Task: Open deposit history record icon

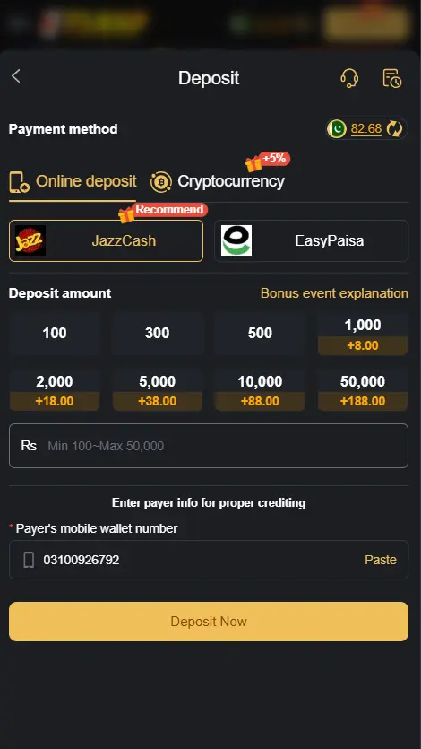Action: pyautogui.click(x=392, y=78)
